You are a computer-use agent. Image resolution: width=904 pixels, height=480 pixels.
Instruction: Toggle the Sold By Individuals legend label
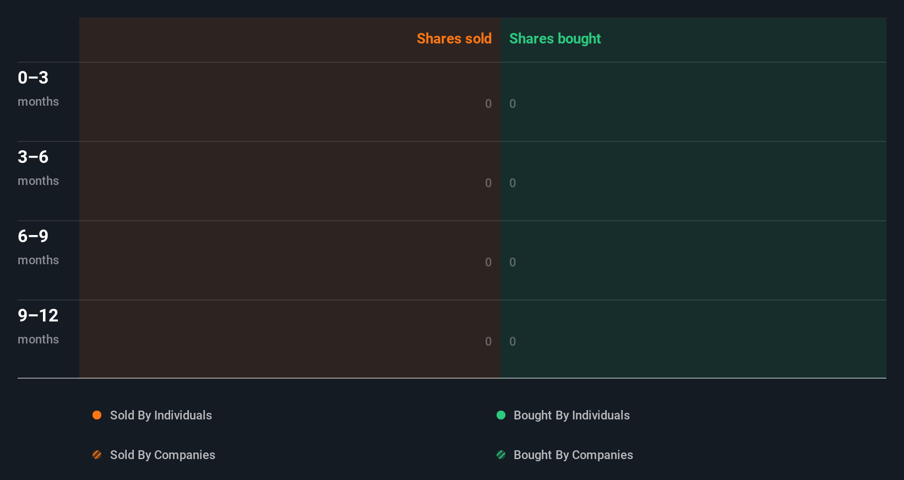point(161,415)
